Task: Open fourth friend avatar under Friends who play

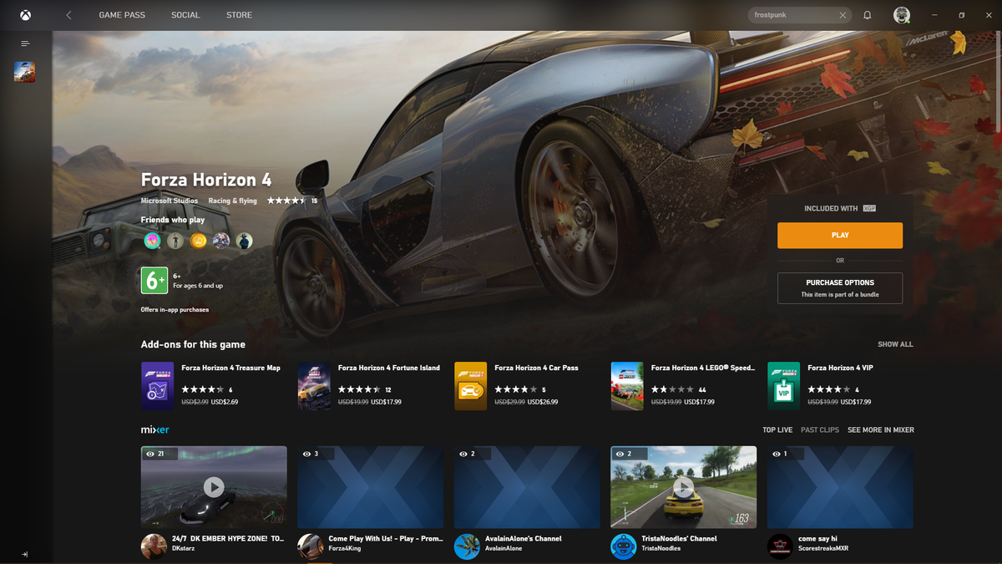Action: click(x=221, y=241)
